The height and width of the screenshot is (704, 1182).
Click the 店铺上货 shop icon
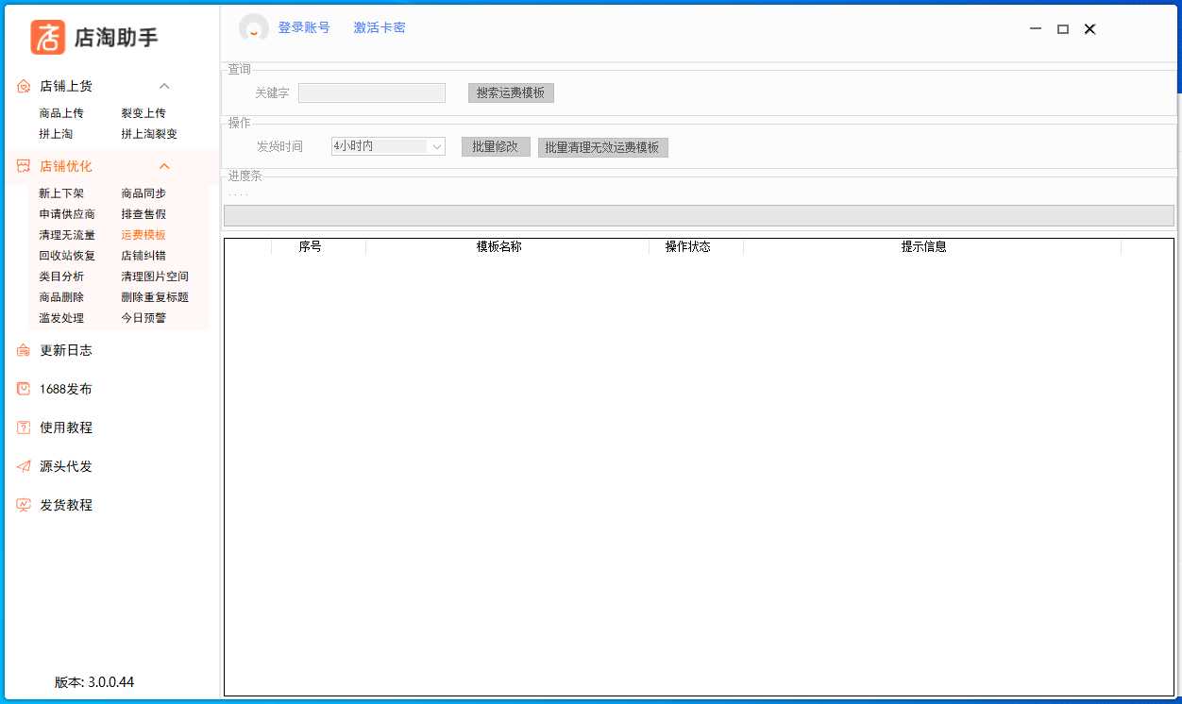pos(24,86)
